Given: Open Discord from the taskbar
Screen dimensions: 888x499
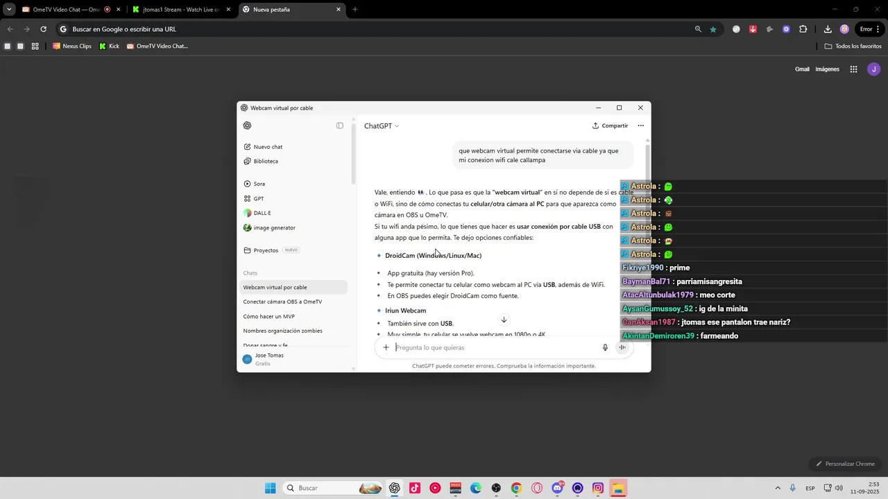Looking at the screenshot, I should [557, 488].
